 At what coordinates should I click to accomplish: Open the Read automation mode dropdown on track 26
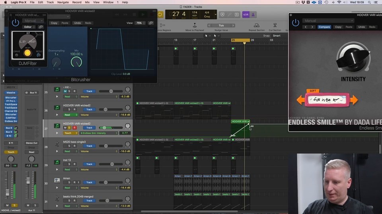70,115
